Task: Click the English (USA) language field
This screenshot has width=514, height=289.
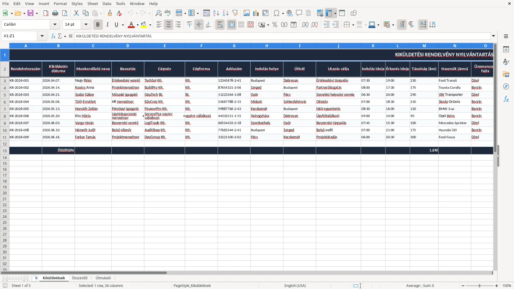Action: coord(295,286)
